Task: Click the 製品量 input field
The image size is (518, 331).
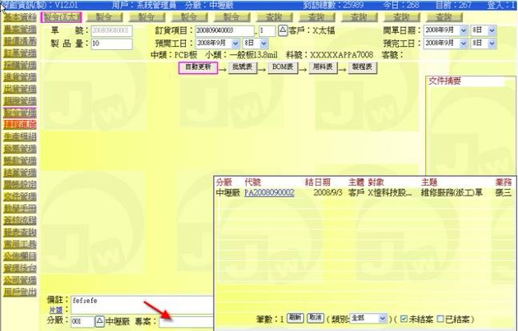Action: pos(111,43)
